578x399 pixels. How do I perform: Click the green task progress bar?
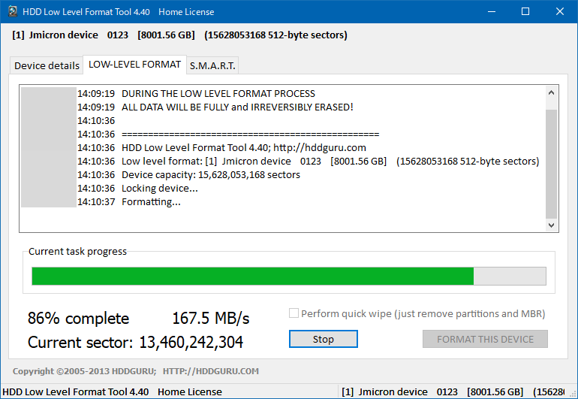tap(289, 276)
